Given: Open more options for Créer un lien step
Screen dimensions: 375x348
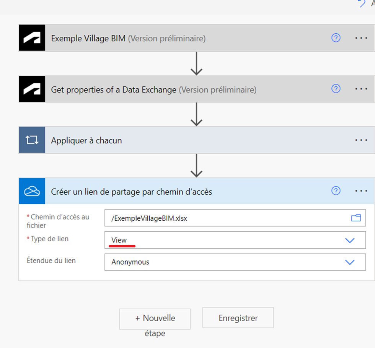Looking at the screenshot, I should click(361, 191).
